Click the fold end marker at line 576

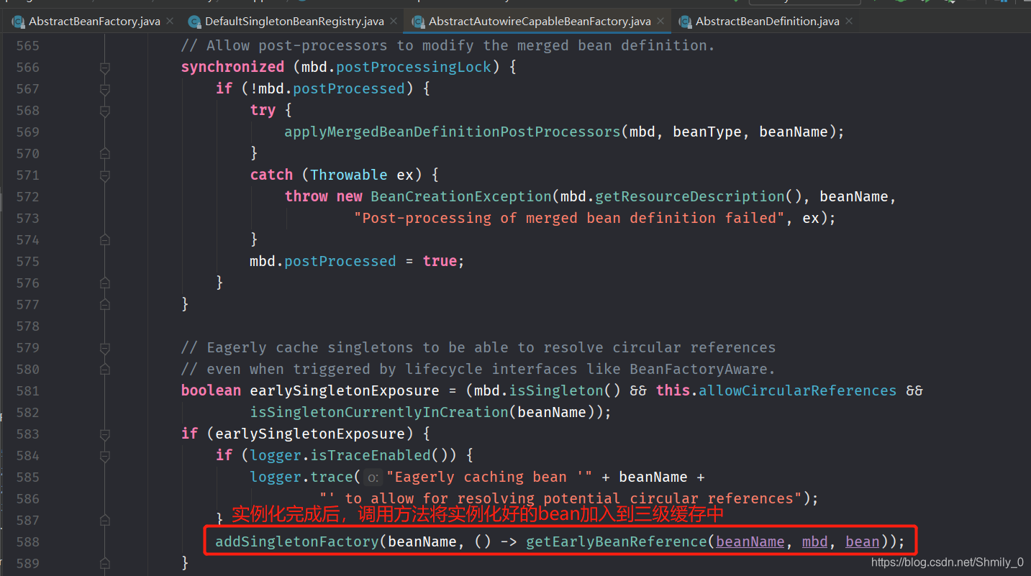[x=105, y=283]
